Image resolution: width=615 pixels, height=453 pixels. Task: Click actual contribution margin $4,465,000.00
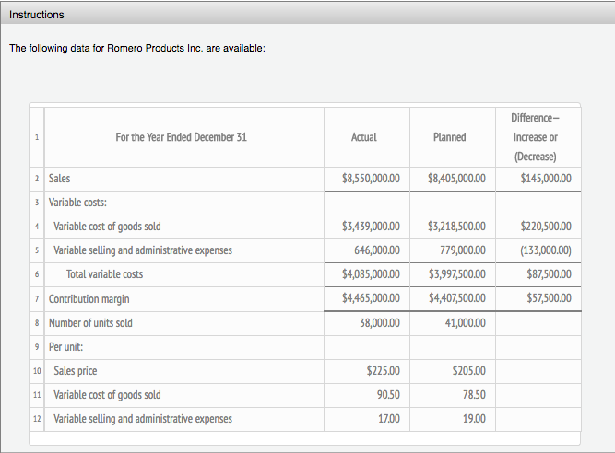point(371,298)
